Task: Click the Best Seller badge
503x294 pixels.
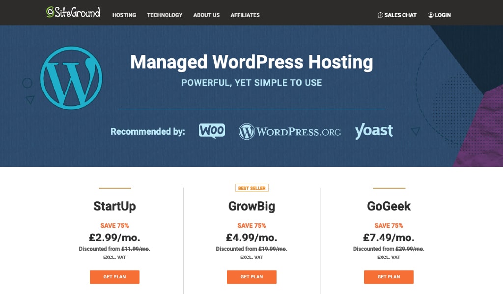Action: pos(252,188)
